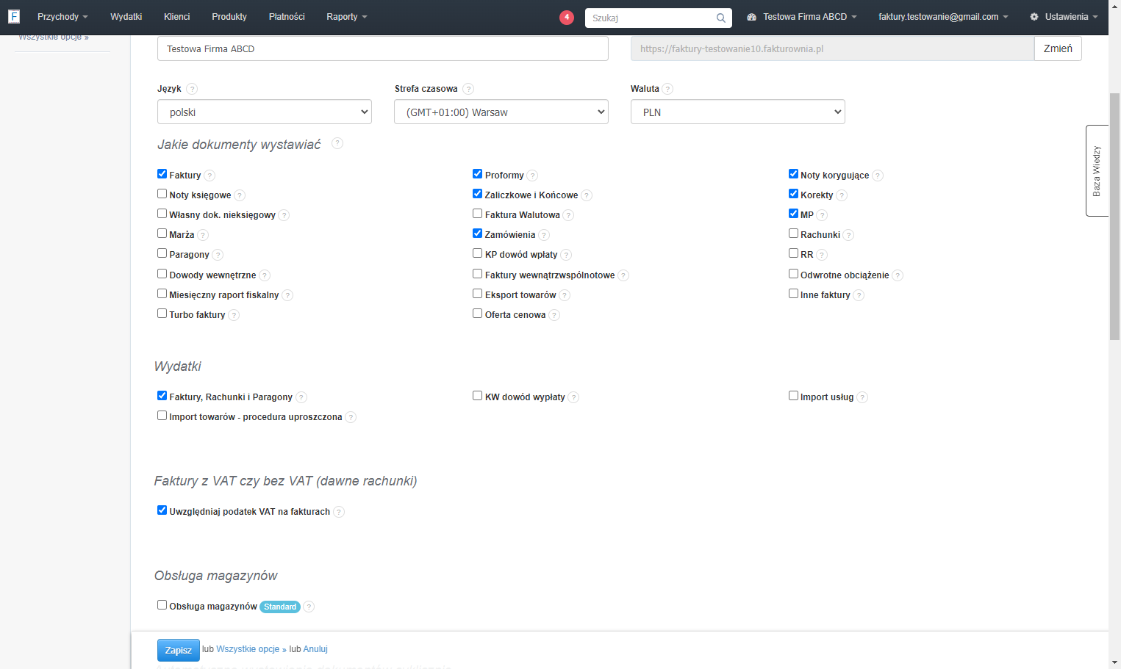Open the Wydatki menu item

tap(126, 17)
